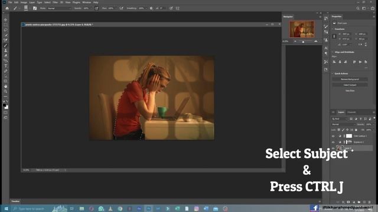
Task: Collapse the Align and Distribute section
Action: 333,52
